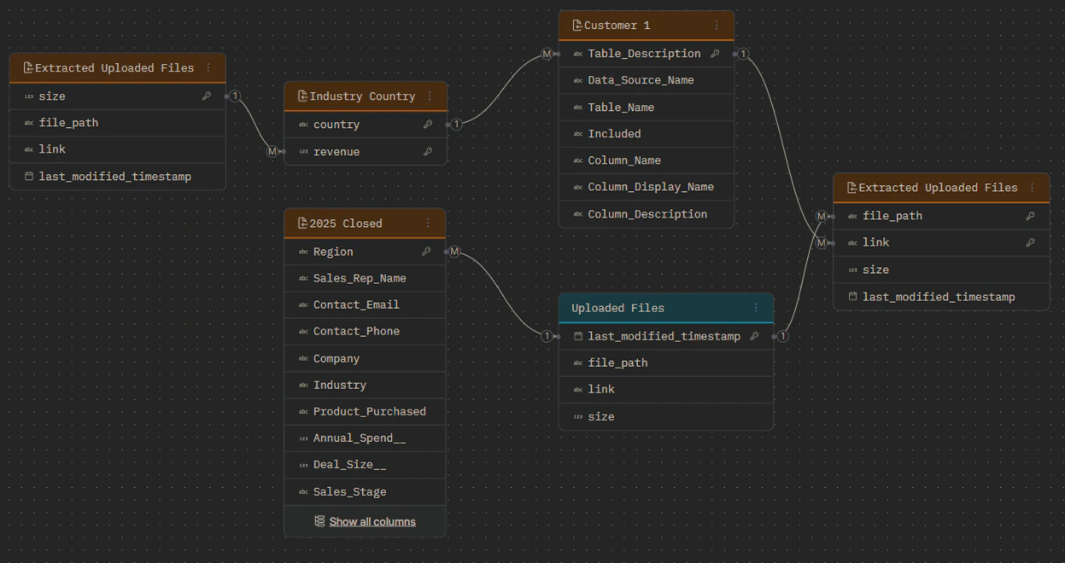The width and height of the screenshot is (1065, 563).
Task: Click the 1 connector right of Uploaded Files last_modified_timestamp
Action: (783, 336)
